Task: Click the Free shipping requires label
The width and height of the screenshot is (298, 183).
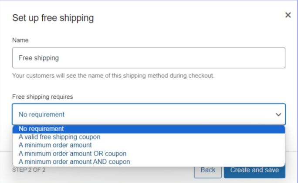Action: (x=42, y=96)
